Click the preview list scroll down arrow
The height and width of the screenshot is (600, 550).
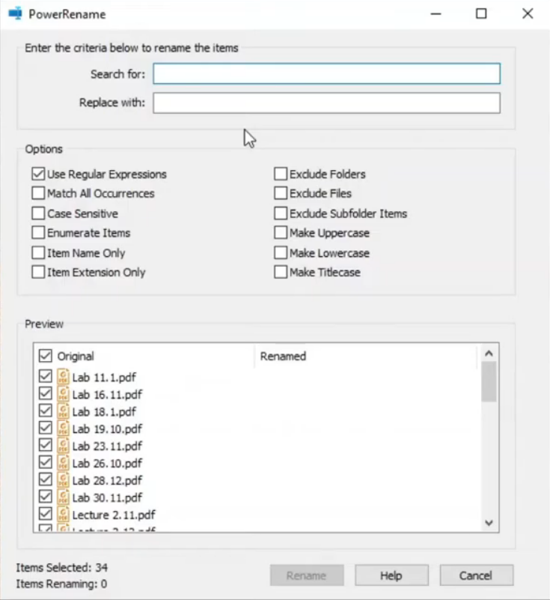tap(489, 523)
